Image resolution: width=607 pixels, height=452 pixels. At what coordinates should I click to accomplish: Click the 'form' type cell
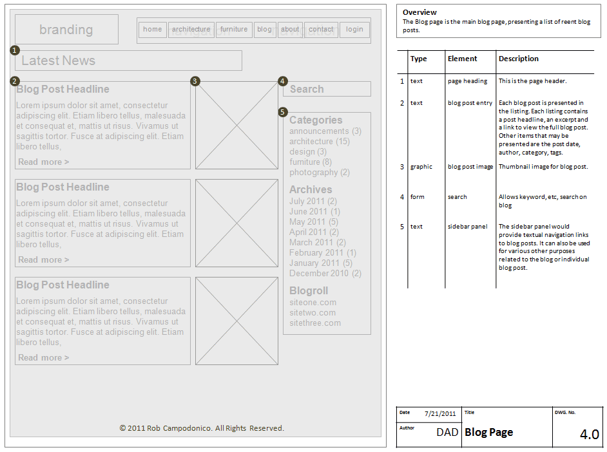coord(418,197)
